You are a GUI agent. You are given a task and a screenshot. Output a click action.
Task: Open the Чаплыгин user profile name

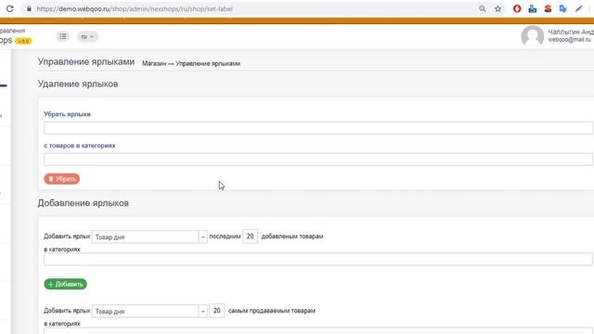(571, 32)
